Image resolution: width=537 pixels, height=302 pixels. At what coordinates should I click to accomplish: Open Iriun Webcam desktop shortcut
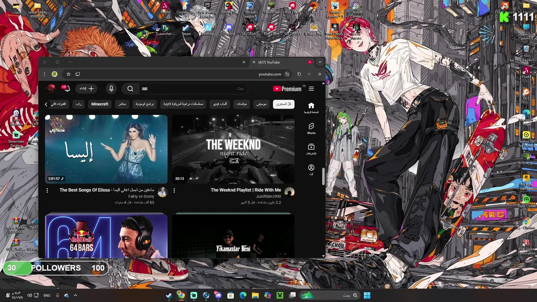pos(16,118)
